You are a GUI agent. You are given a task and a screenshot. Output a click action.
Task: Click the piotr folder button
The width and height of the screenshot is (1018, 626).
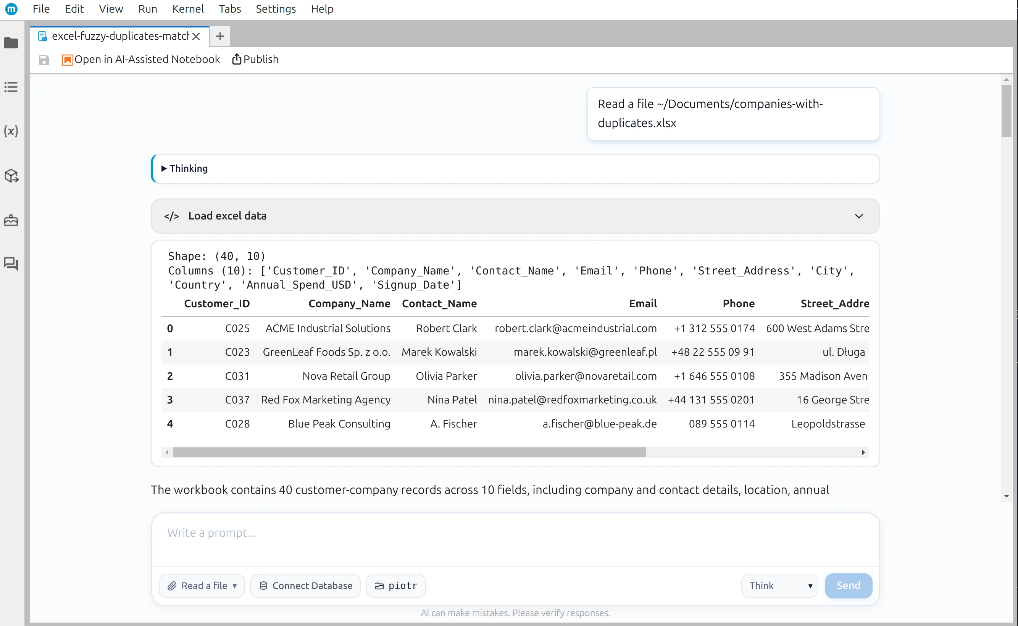click(x=396, y=586)
